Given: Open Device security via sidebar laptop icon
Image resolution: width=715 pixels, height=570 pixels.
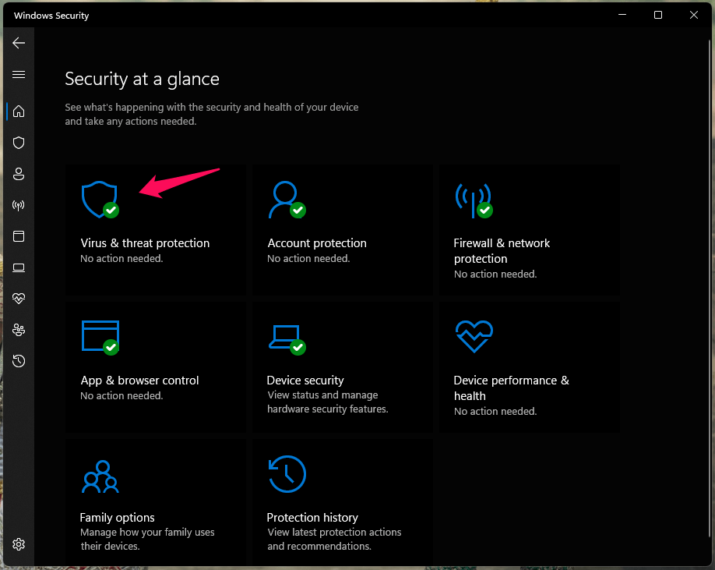Looking at the screenshot, I should pyautogui.click(x=18, y=267).
